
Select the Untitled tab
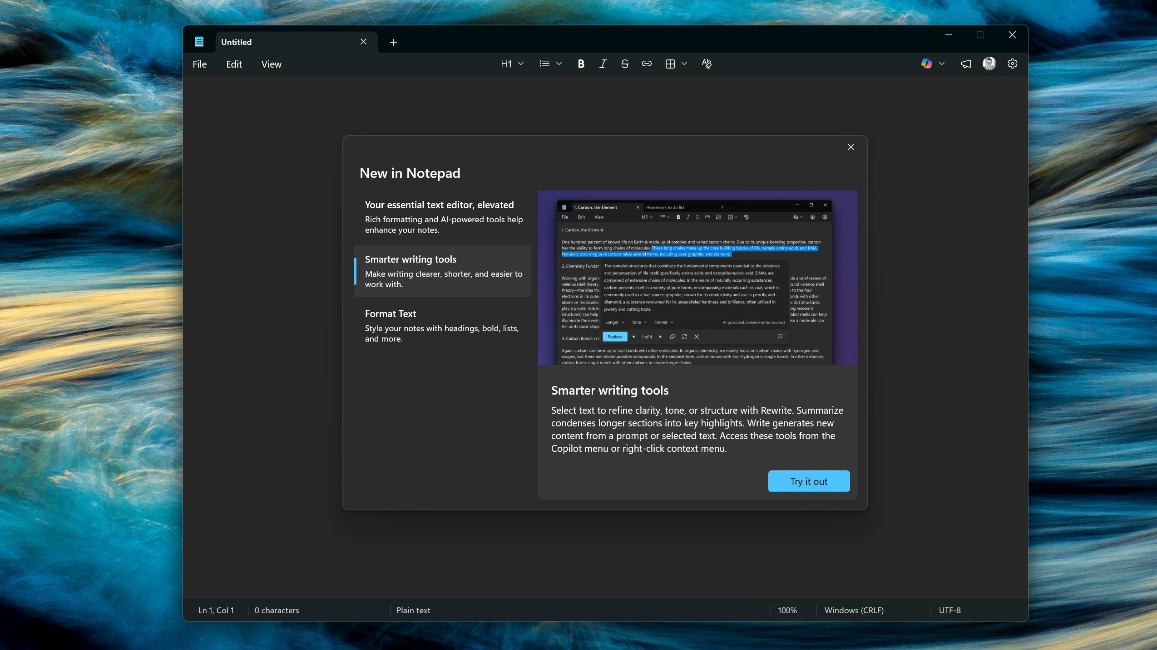272,42
